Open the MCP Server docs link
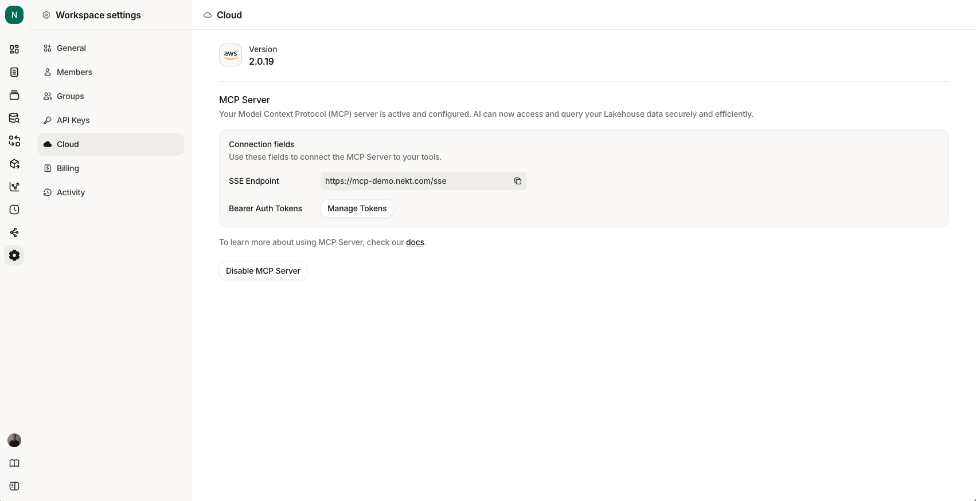This screenshot has width=976, height=501. pos(415,242)
